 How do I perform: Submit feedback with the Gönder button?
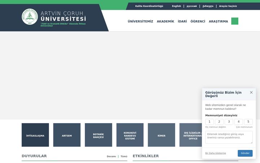coord(245,153)
